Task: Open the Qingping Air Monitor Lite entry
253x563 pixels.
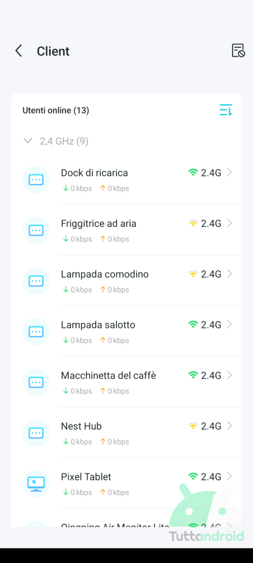Action: pos(115,524)
